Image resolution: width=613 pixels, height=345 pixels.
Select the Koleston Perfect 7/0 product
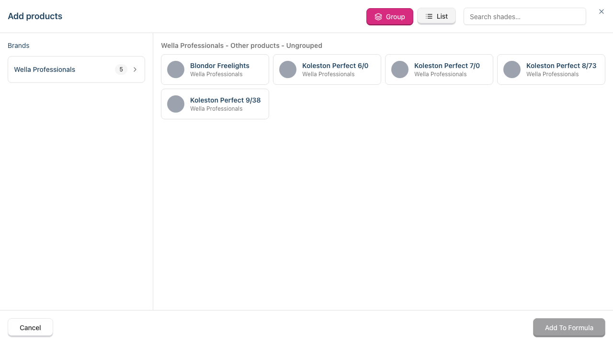(x=439, y=69)
